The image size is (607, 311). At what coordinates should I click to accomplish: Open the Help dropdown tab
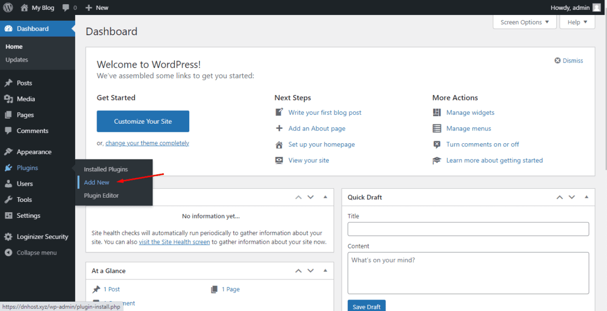pyautogui.click(x=577, y=22)
